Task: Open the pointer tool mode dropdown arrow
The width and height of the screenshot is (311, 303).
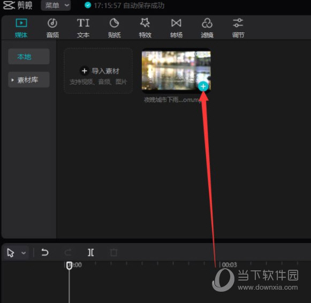Action: click(x=24, y=253)
